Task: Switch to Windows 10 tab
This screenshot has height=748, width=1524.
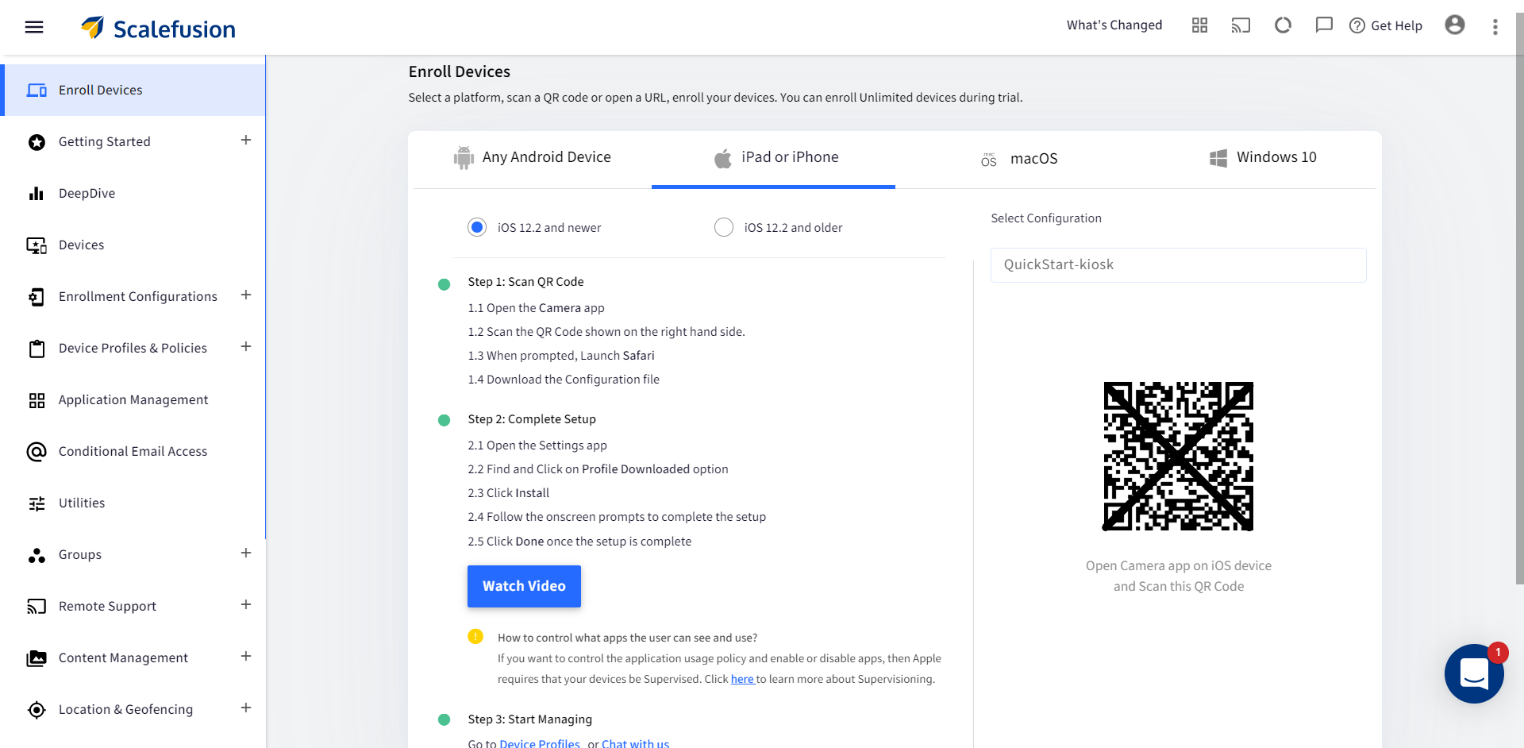Action: point(1262,158)
